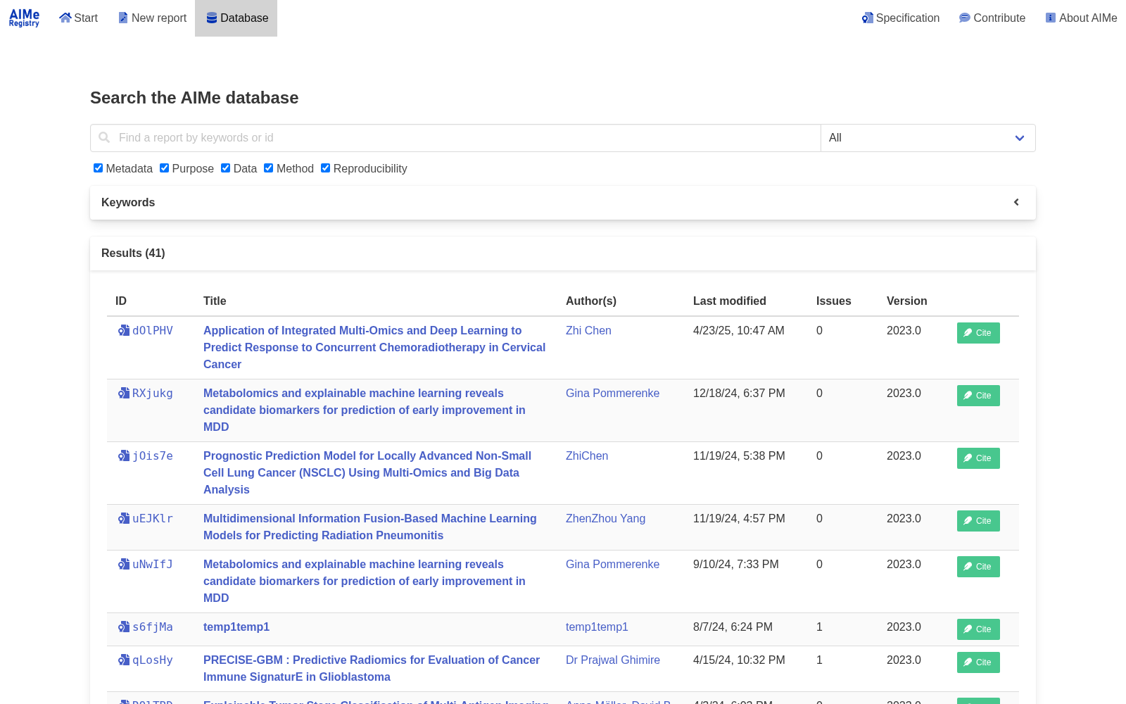Click the report icon beside uNwIfJ

click(x=124, y=564)
